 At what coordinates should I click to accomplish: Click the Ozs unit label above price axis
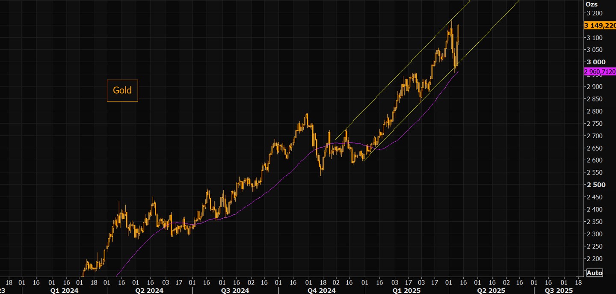pos(591,4)
